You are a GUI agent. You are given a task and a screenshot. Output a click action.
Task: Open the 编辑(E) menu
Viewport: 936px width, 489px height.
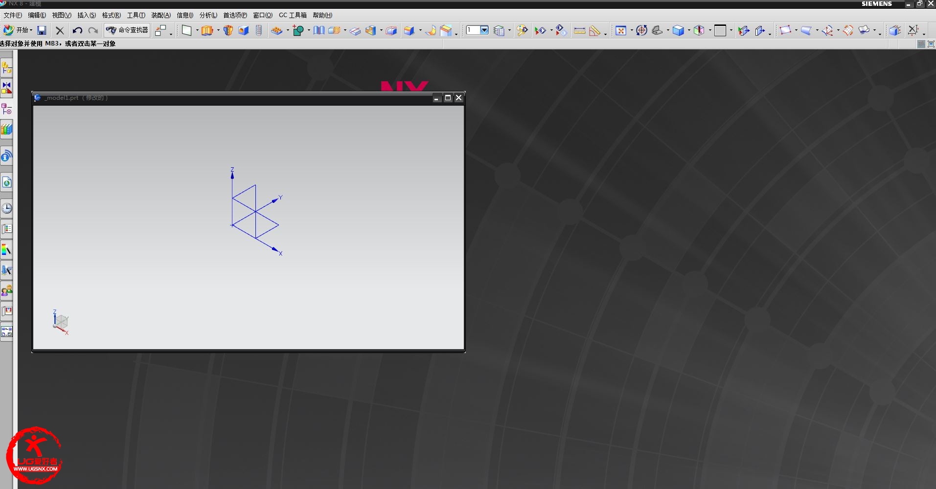click(x=37, y=15)
